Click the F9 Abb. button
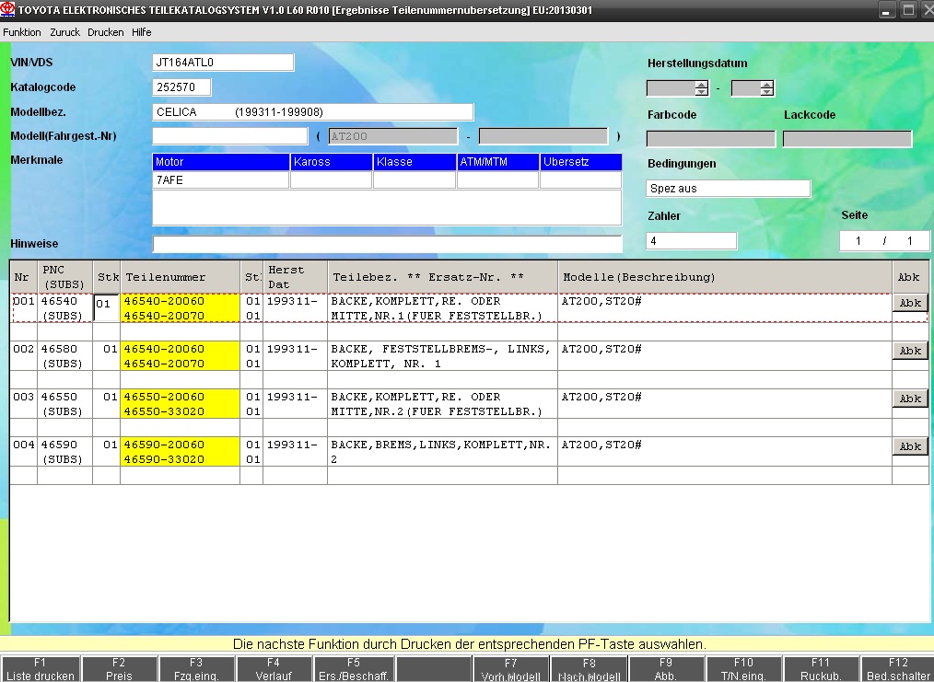The height and width of the screenshot is (682, 934). [x=666, y=669]
